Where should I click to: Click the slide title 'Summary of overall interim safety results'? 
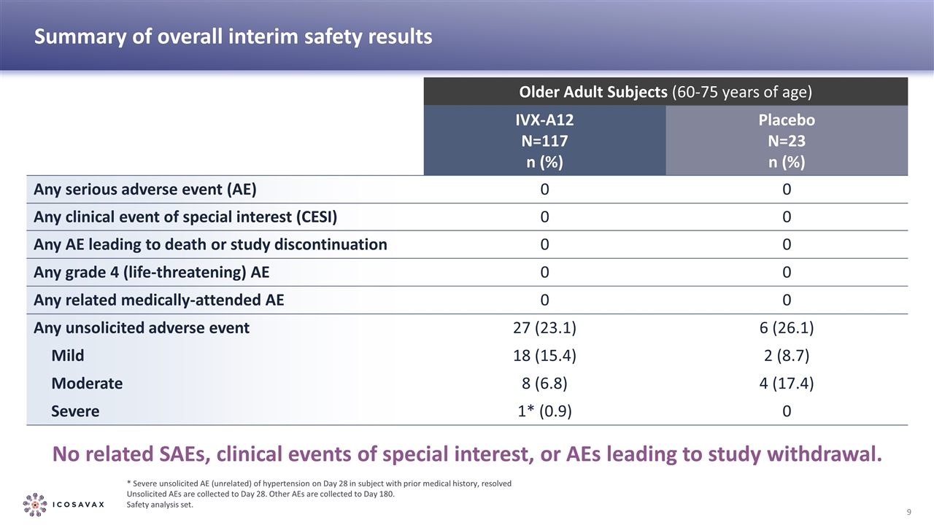(x=233, y=36)
